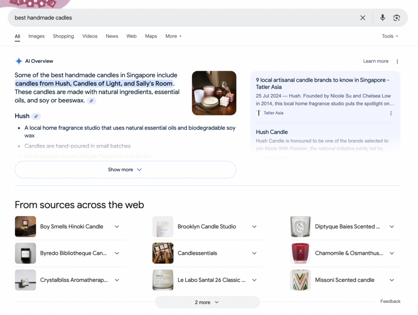Click the 'From sources across the web' heading
This screenshot has width=418, height=315.
pos(79,205)
